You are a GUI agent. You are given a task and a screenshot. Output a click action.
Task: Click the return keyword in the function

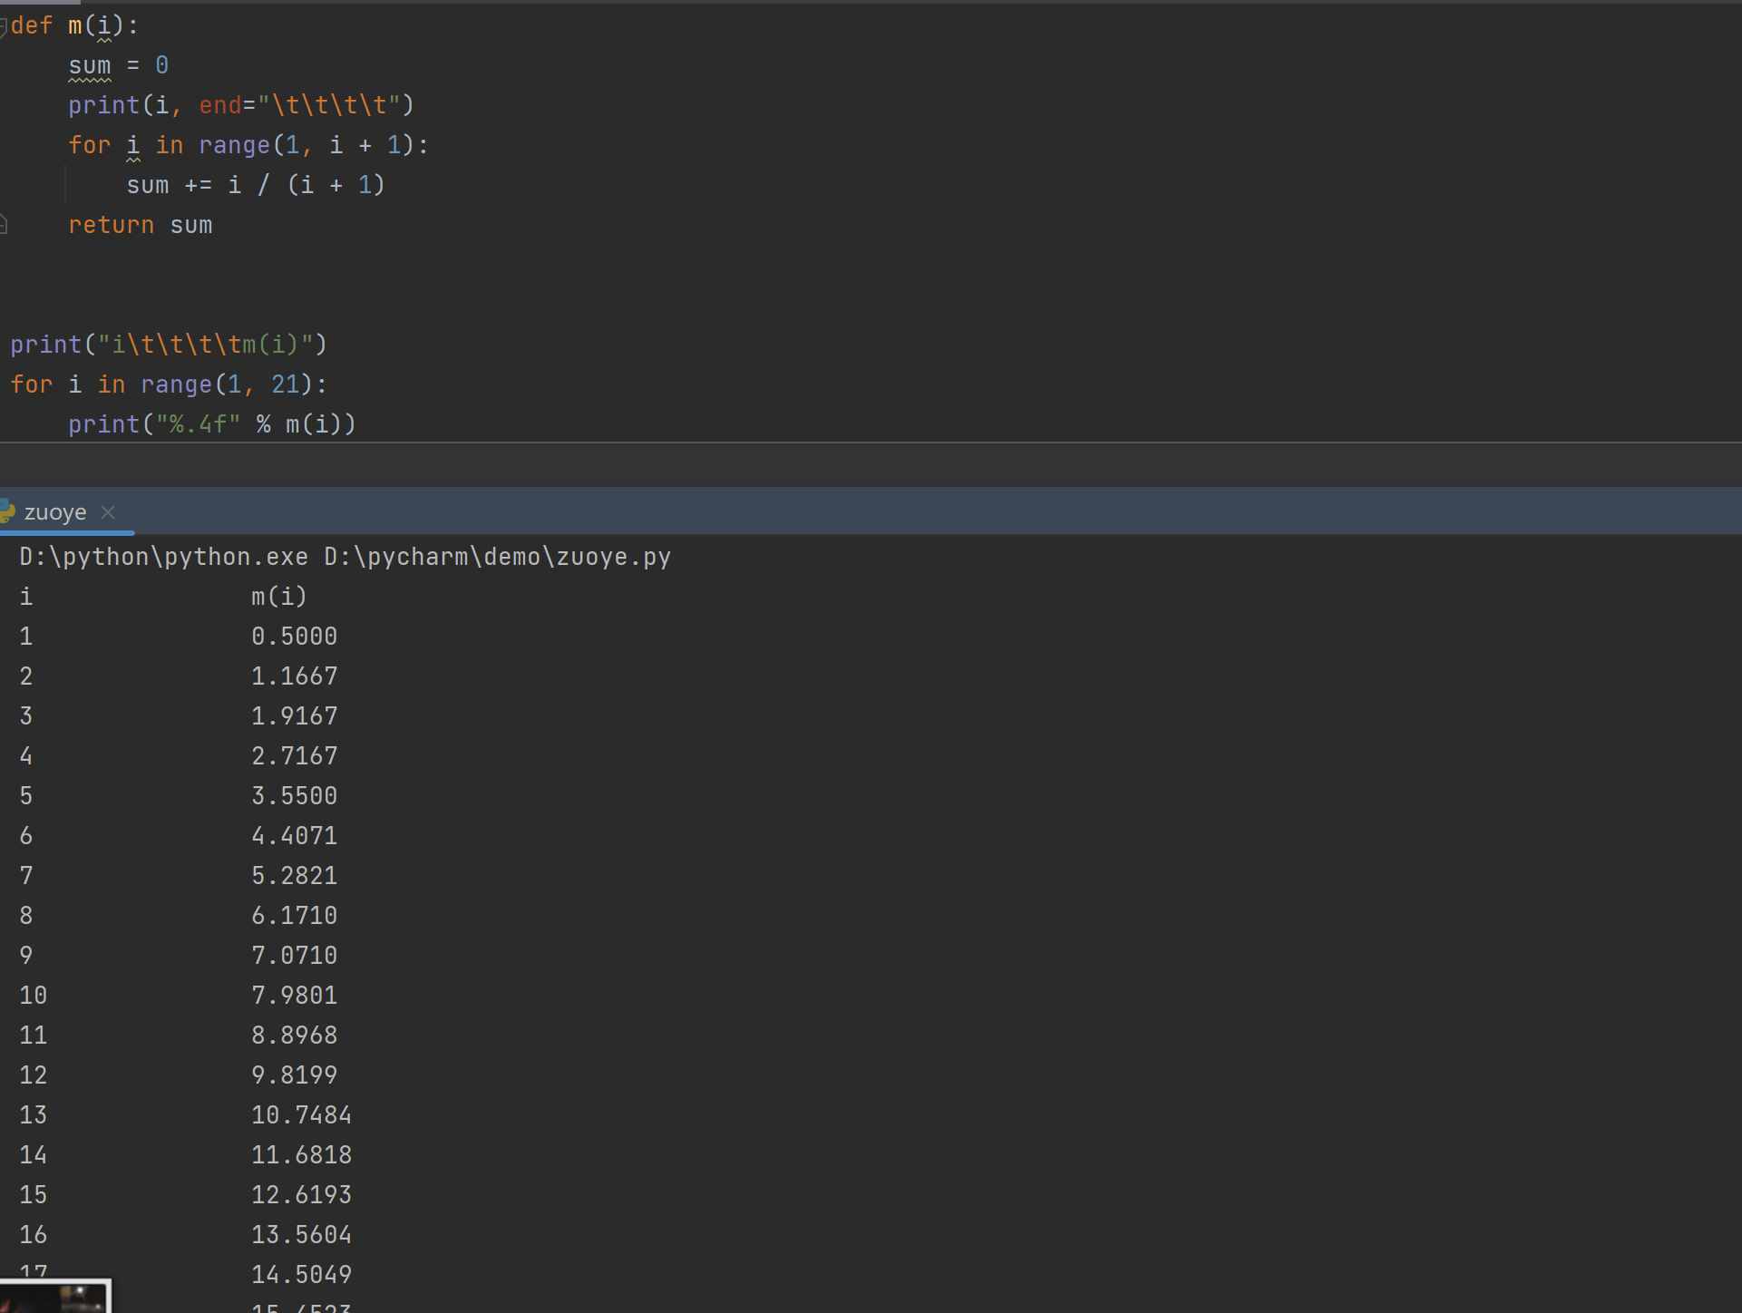point(111,225)
